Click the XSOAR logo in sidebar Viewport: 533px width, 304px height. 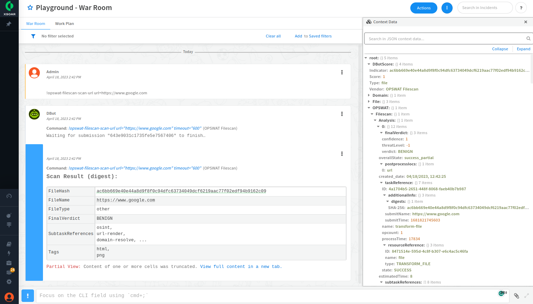pos(9,8)
